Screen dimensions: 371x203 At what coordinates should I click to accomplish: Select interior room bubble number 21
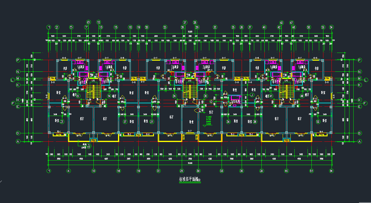pos(152,122)
